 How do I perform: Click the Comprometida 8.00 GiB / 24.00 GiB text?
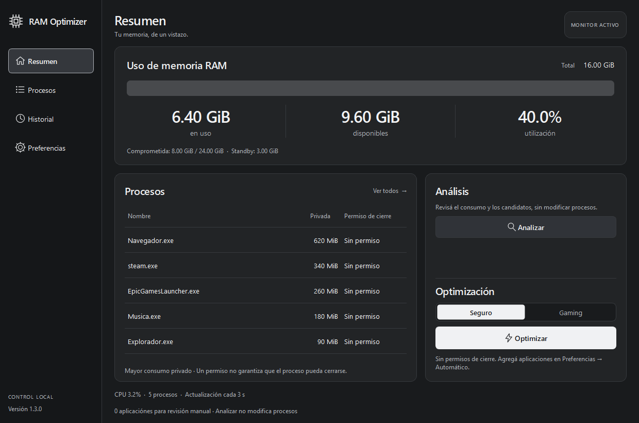point(175,151)
